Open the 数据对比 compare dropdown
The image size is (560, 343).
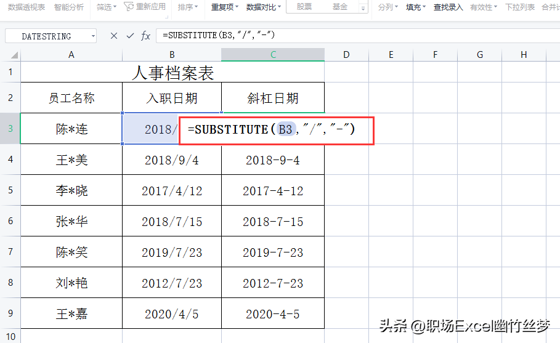[x=264, y=7]
